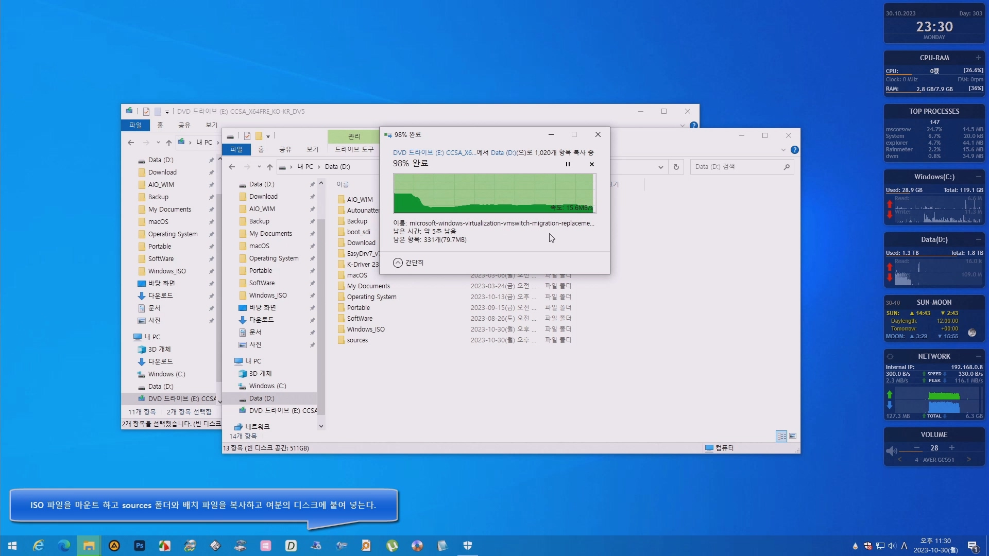The height and width of the screenshot is (556, 989).
Task: Open quick access toolbar dropdown in DVD window
Action: click(167, 112)
